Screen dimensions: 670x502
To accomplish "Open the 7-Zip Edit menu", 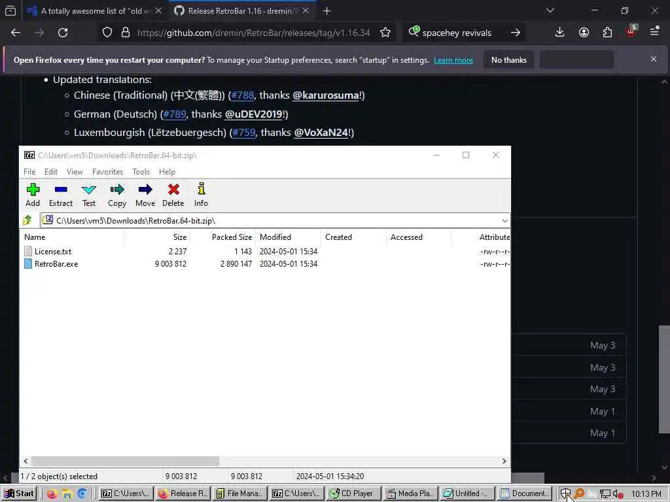I will pos(51,172).
